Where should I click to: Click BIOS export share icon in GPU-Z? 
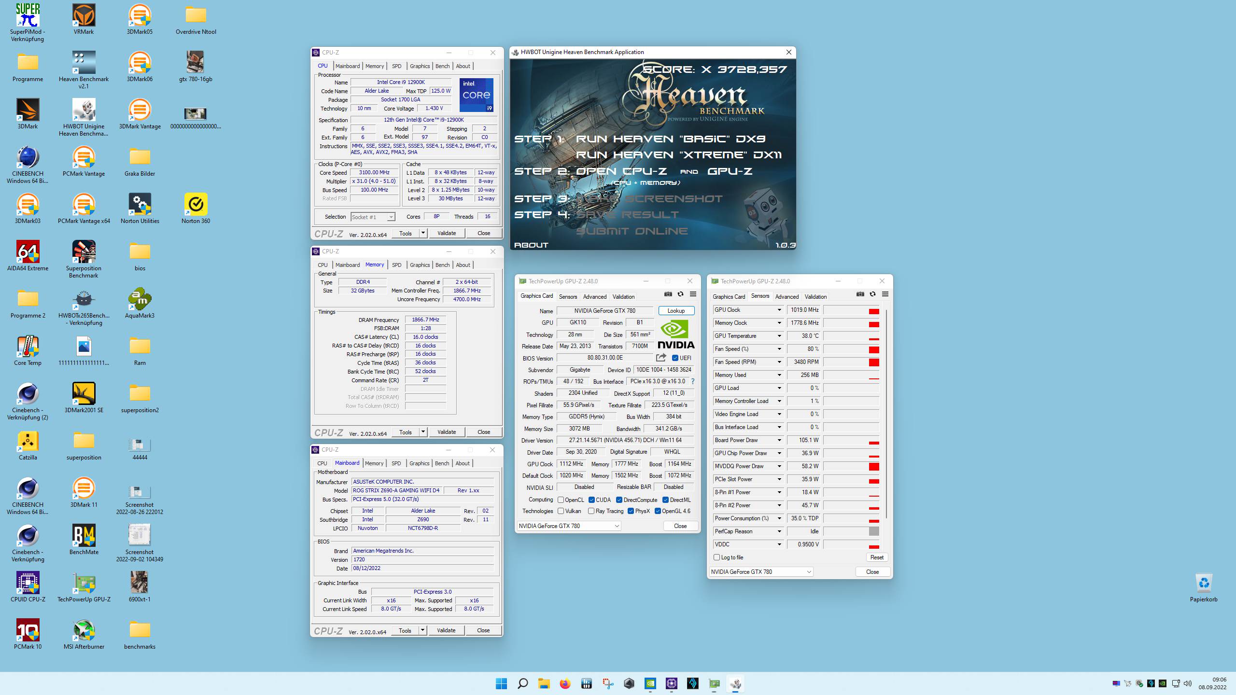(661, 358)
